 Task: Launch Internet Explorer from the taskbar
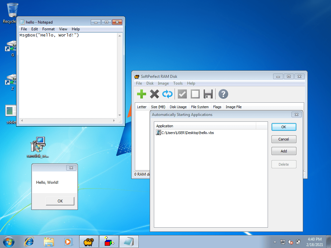(29, 242)
